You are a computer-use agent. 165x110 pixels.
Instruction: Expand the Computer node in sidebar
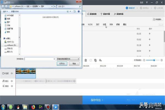4,38
